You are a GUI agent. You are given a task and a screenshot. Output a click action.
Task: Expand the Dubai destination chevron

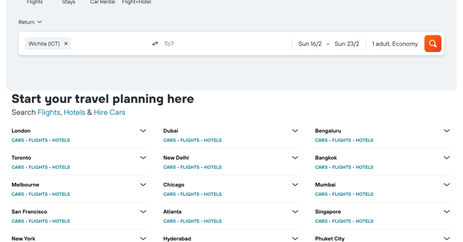[x=295, y=131]
